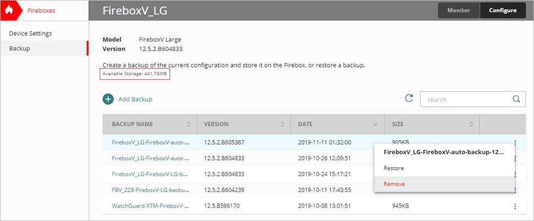This screenshot has width=534, height=221.
Task: Click Available Storage 441.75MB text
Action: (x=135, y=74)
